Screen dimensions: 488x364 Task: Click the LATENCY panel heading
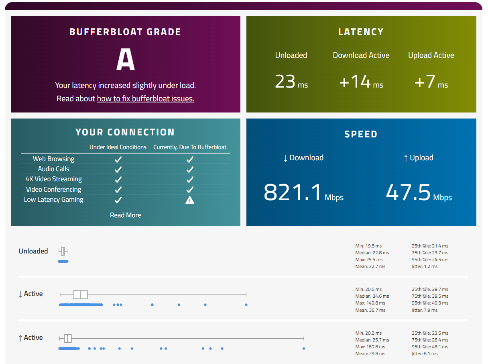click(361, 32)
